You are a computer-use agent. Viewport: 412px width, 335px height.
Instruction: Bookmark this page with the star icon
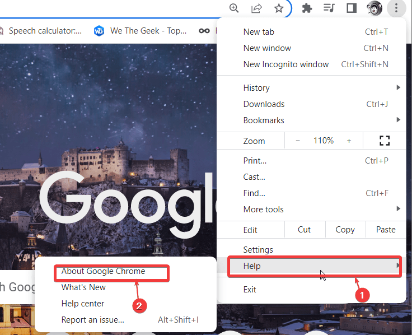[x=279, y=8]
